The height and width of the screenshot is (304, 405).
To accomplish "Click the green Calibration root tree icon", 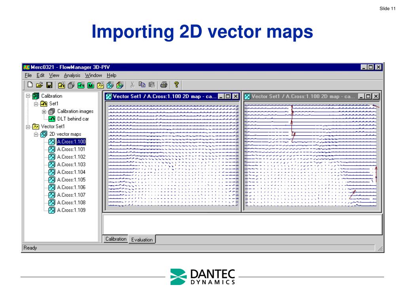I will pos(36,96).
